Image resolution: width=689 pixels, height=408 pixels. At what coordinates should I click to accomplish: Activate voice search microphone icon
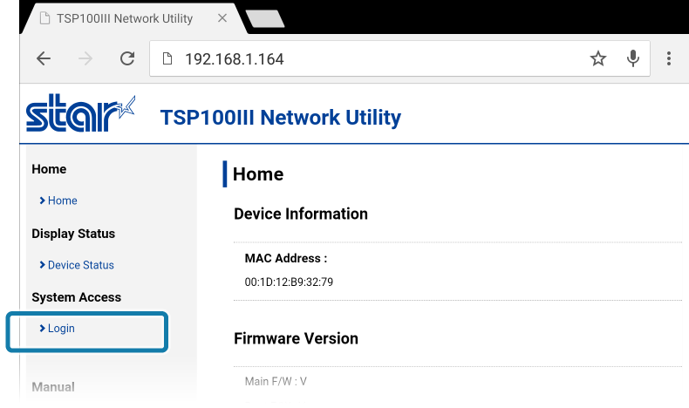pos(633,58)
